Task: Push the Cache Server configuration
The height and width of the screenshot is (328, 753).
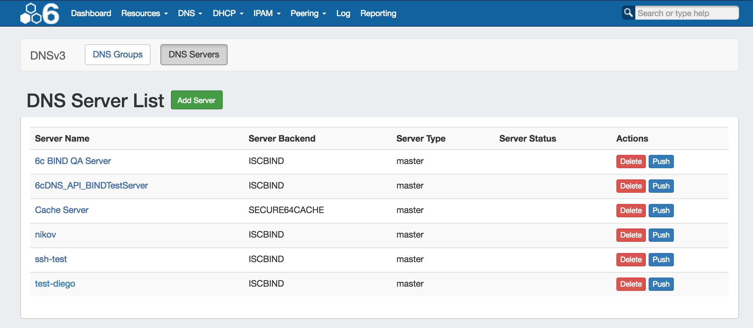Action: pos(661,211)
